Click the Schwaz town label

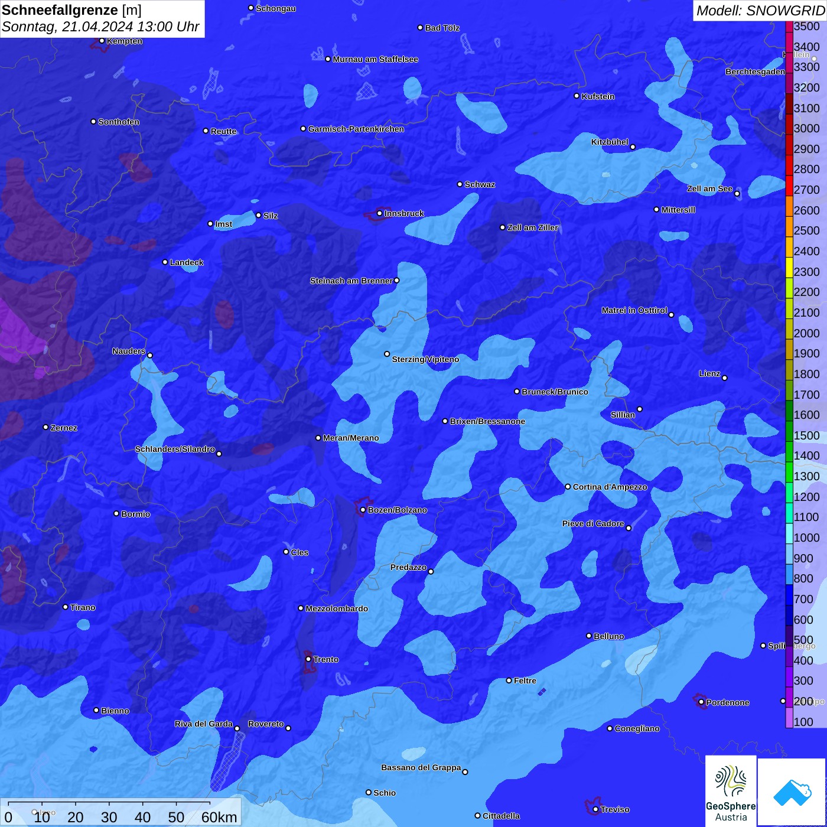(x=480, y=184)
